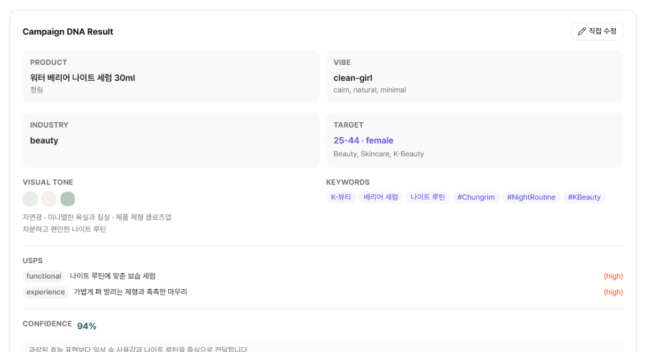
Task: Click the TARGET card label
Action: click(x=348, y=125)
